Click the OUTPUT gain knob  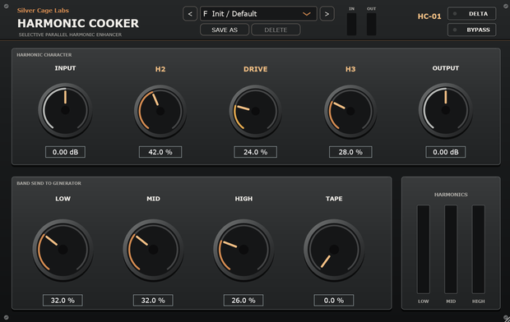pyautogui.click(x=446, y=110)
